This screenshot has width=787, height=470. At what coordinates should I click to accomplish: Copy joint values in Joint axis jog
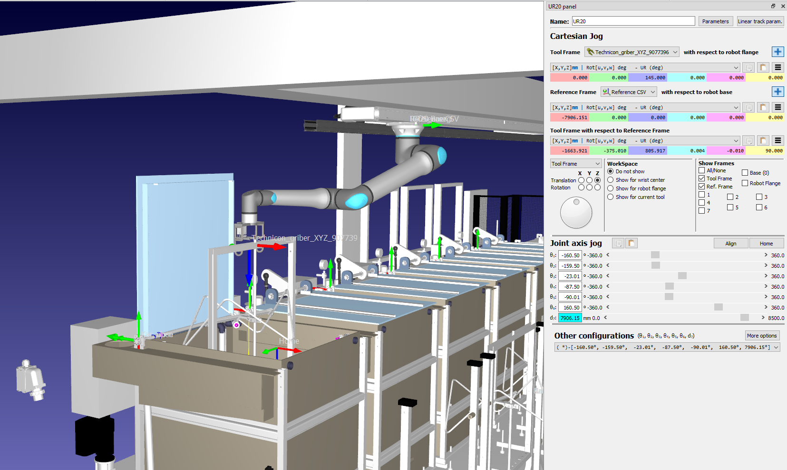click(x=618, y=244)
